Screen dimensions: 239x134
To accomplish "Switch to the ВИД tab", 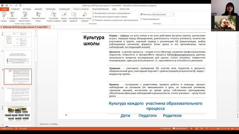I will click(114, 9).
